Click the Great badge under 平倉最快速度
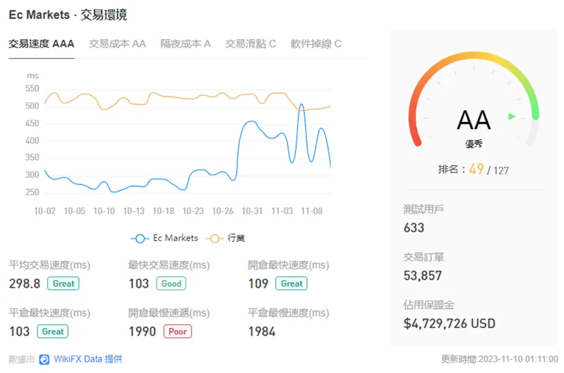The height and width of the screenshot is (373, 564). click(53, 331)
